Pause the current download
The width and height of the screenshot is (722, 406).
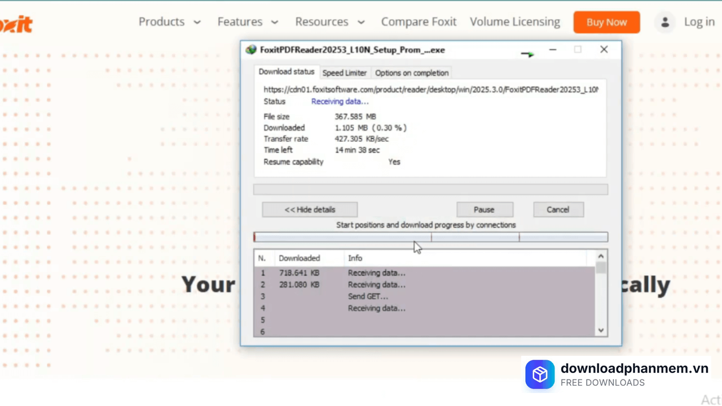coord(484,209)
